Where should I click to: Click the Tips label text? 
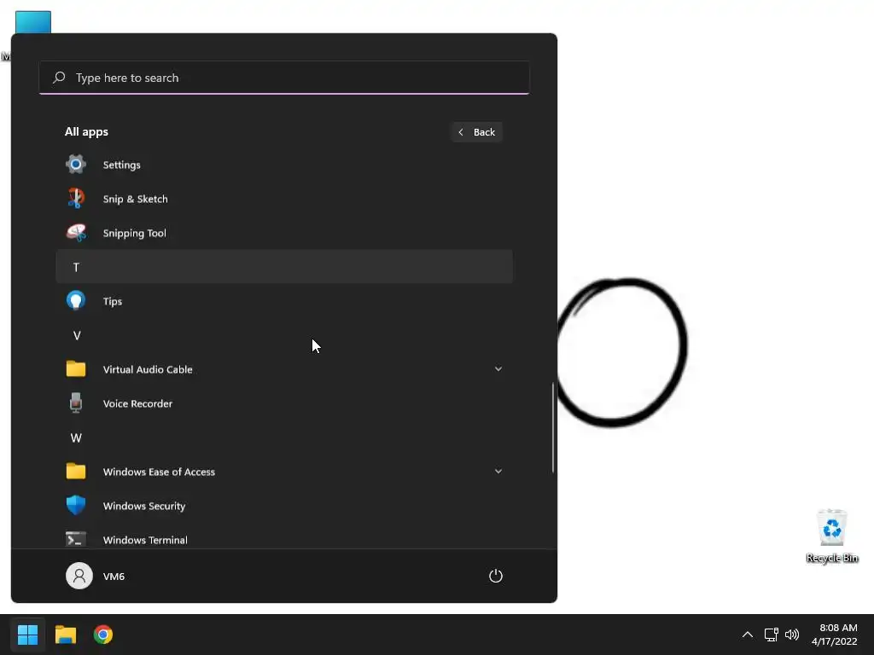[113, 301]
